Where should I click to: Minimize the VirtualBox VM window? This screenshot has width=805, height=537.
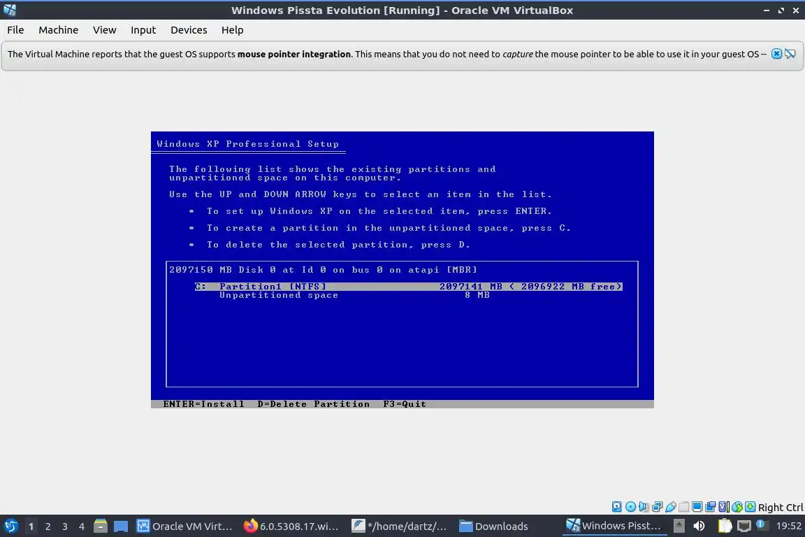(x=767, y=10)
